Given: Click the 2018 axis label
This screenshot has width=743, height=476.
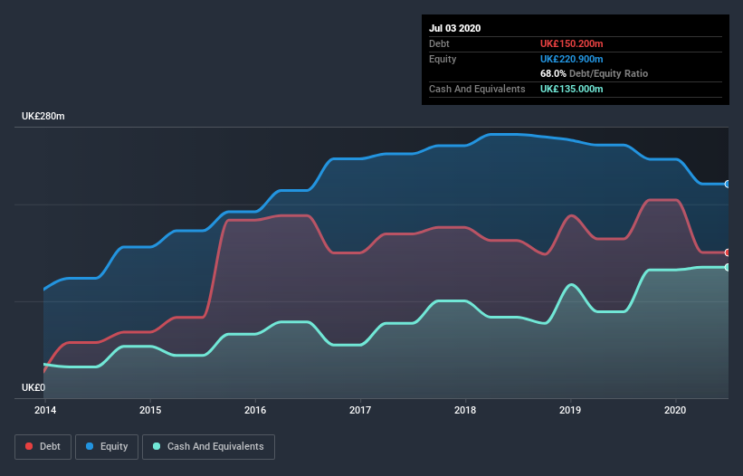Looking at the screenshot, I should pos(465,410).
